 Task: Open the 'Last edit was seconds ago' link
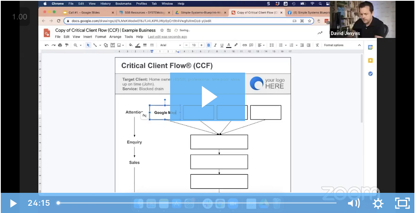pyautogui.click(x=167, y=37)
